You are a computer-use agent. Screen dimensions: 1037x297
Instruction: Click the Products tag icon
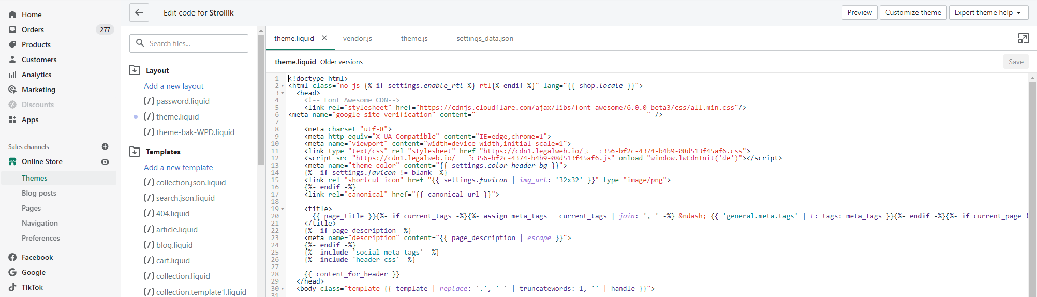coord(12,44)
